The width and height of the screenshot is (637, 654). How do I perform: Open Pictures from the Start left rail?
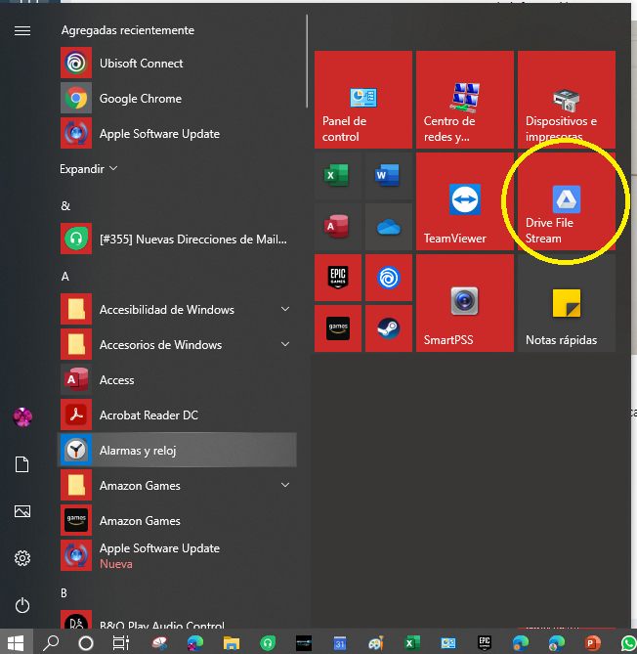22,511
